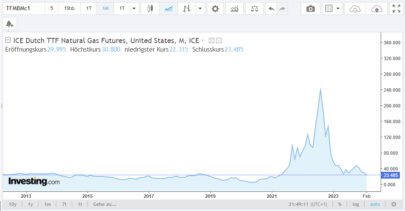This screenshot has height=211, width=405.
Task: Toggle log scale on price axis
Action: 356,204
